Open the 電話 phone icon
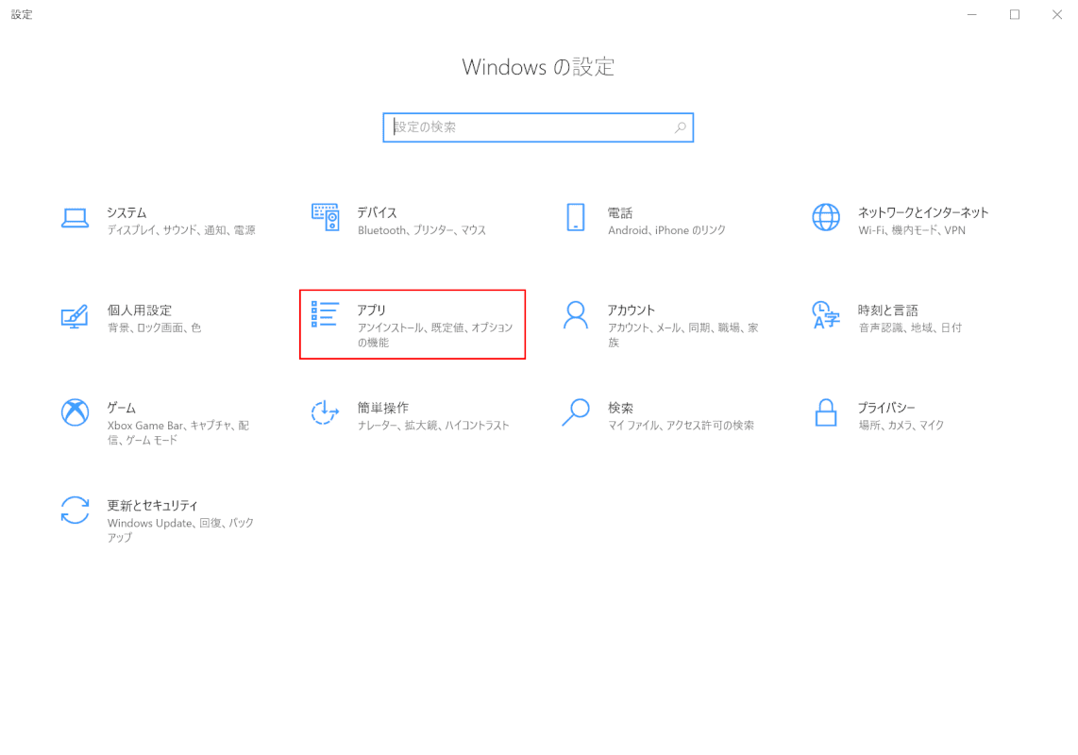Screen dimensions: 1078x755 576,217
